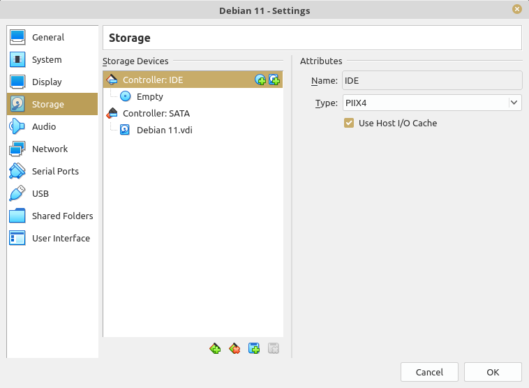Image resolution: width=529 pixels, height=388 pixels.
Task: Click the Serial Ports connector icon
Action: pyautogui.click(x=17, y=171)
